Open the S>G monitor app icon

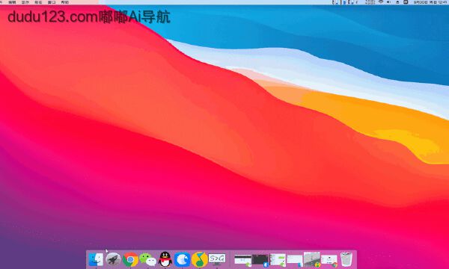[217, 259]
